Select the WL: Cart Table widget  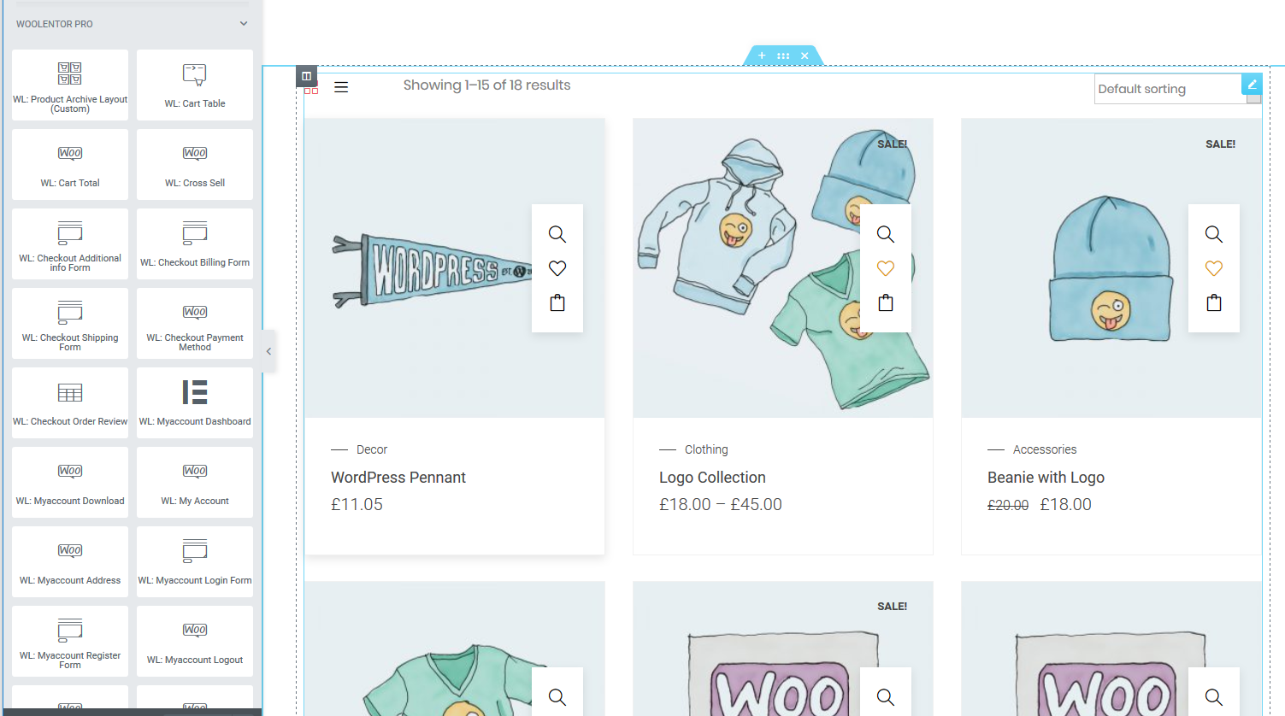[195, 85]
